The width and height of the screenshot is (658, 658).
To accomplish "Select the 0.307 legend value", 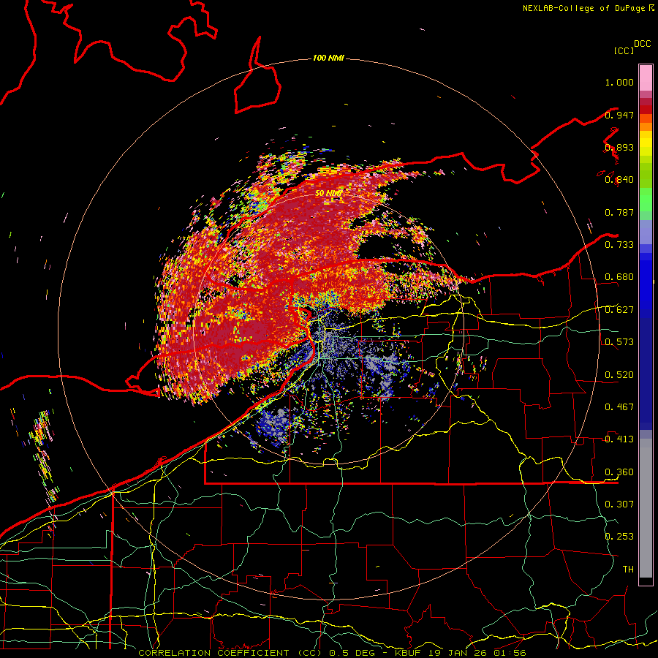I will pyautogui.click(x=619, y=504).
